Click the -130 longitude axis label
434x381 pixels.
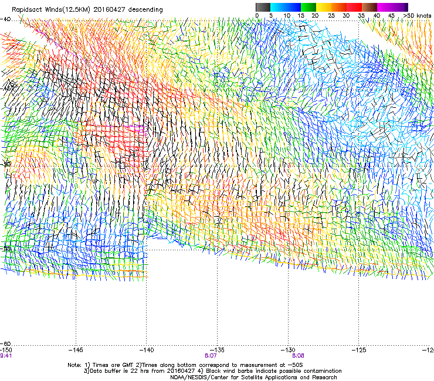pos(288,350)
